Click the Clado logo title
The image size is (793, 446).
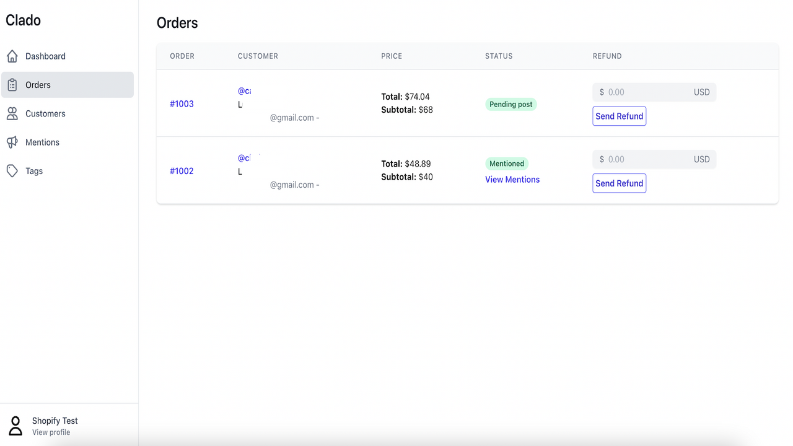coord(24,20)
